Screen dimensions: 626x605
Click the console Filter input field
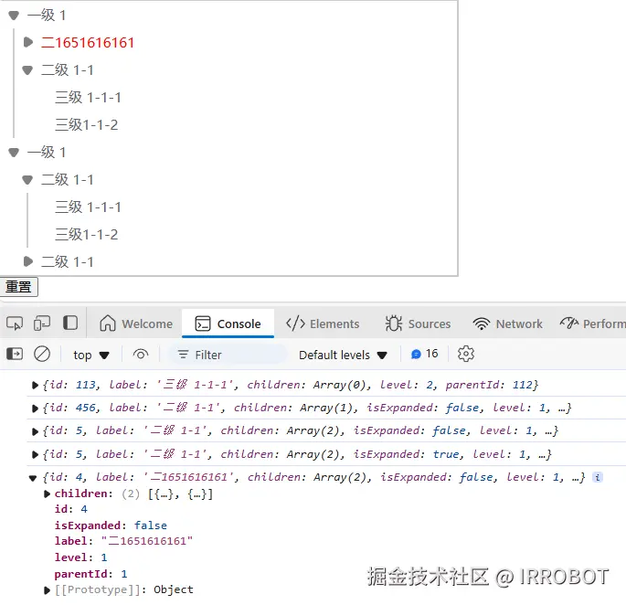[228, 355]
